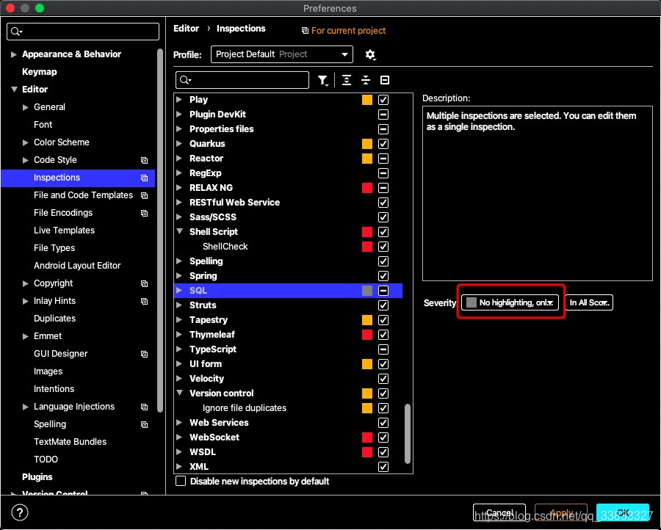Select Plugins in settings sidebar
The image size is (661, 530).
tap(37, 477)
